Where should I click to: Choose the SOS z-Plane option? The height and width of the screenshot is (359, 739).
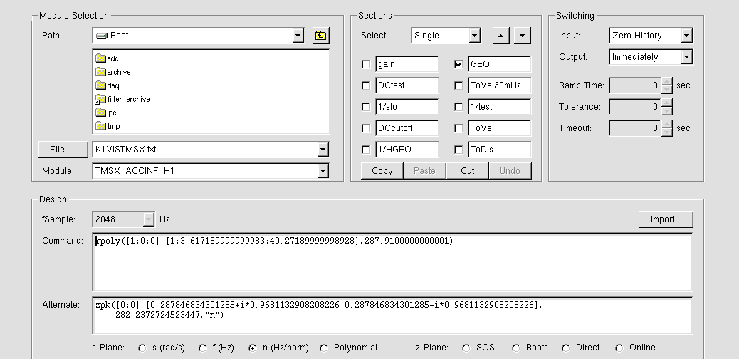[x=466, y=348]
